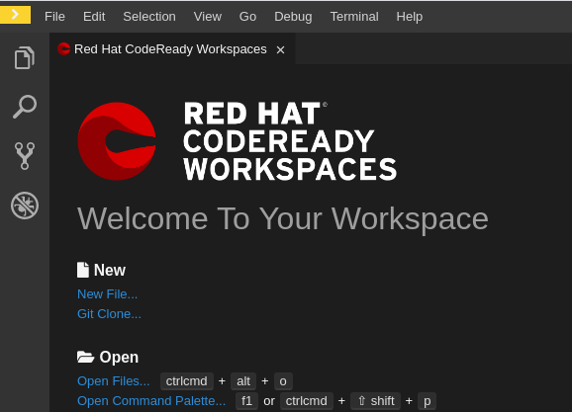The width and height of the screenshot is (572, 412).
Task: Open the File menu
Action: click(x=54, y=17)
